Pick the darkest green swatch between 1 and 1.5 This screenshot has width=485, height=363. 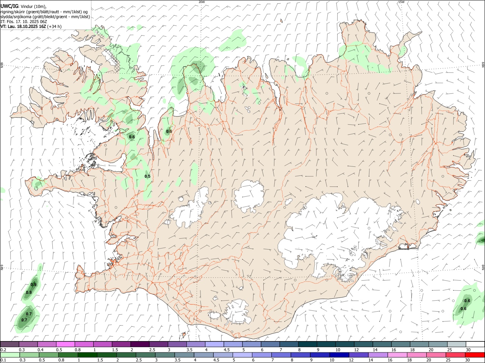(x=87, y=355)
